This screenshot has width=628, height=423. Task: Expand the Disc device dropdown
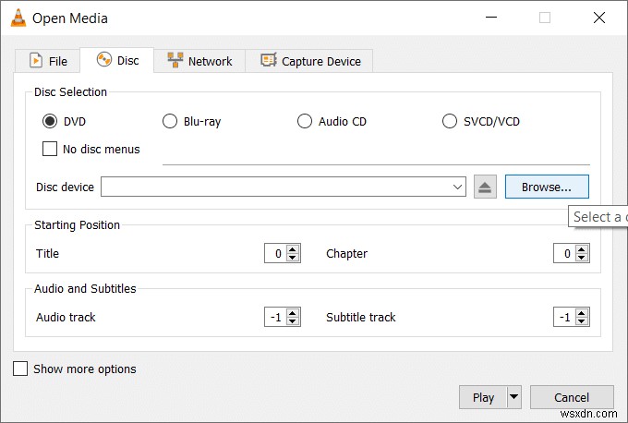(458, 187)
